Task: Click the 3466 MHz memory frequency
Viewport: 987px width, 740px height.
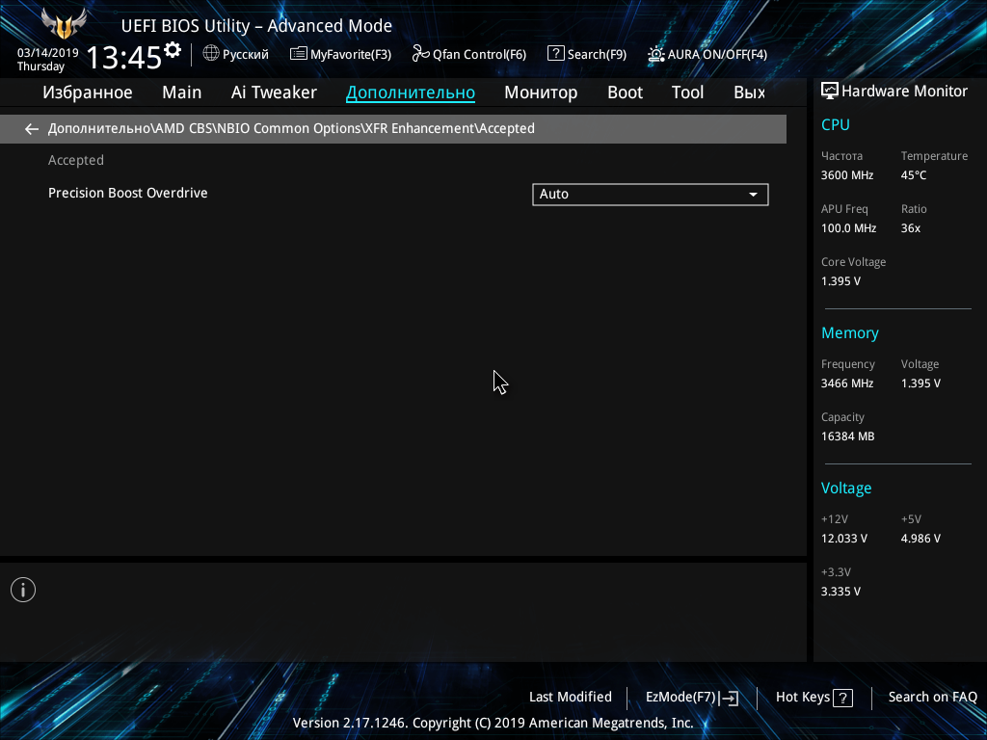Action: 846,383
